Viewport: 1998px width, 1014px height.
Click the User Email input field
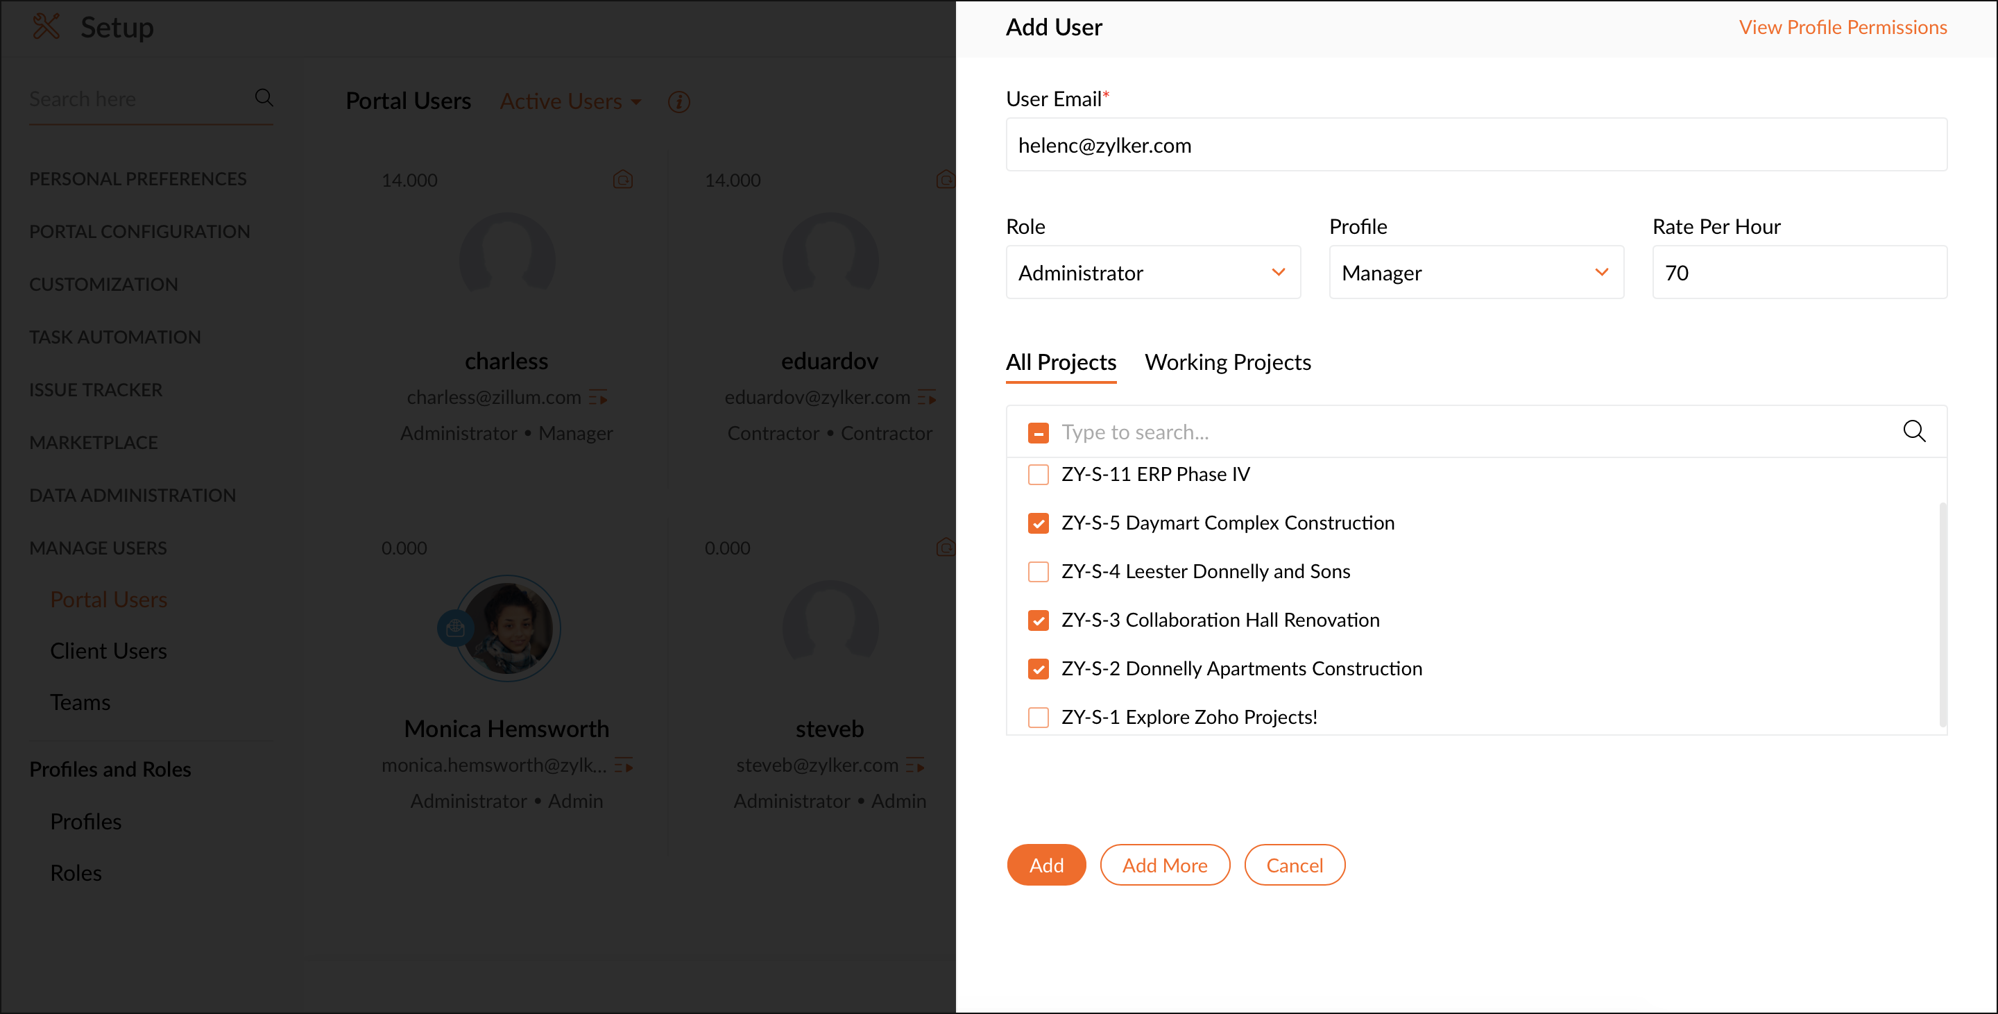(x=1476, y=145)
